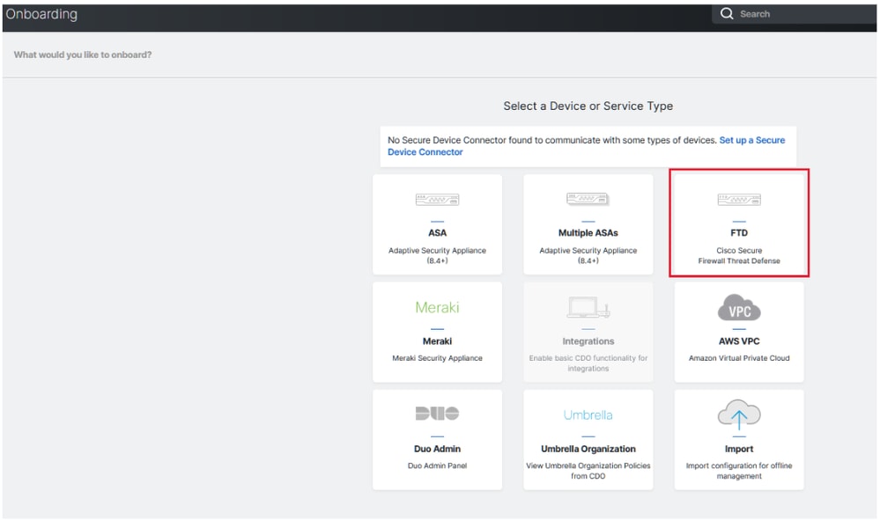Click the Duo logo icon
This screenshot has width=880, height=520.
point(437,414)
